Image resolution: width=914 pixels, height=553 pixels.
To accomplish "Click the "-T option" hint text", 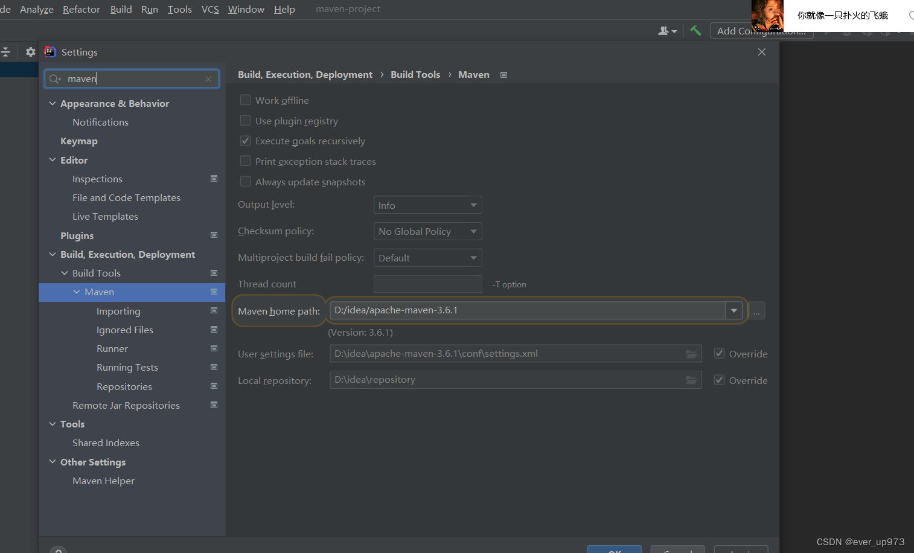I will [x=510, y=284].
